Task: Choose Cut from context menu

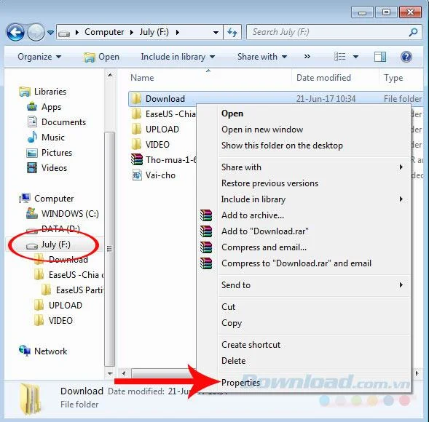Action: click(229, 306)
